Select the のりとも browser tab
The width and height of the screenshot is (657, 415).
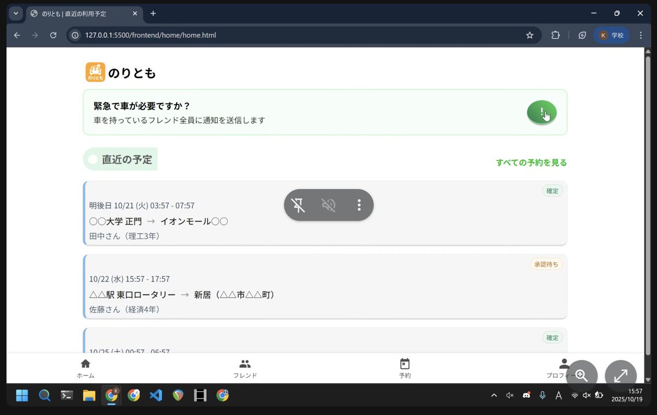tap(82, 13)
